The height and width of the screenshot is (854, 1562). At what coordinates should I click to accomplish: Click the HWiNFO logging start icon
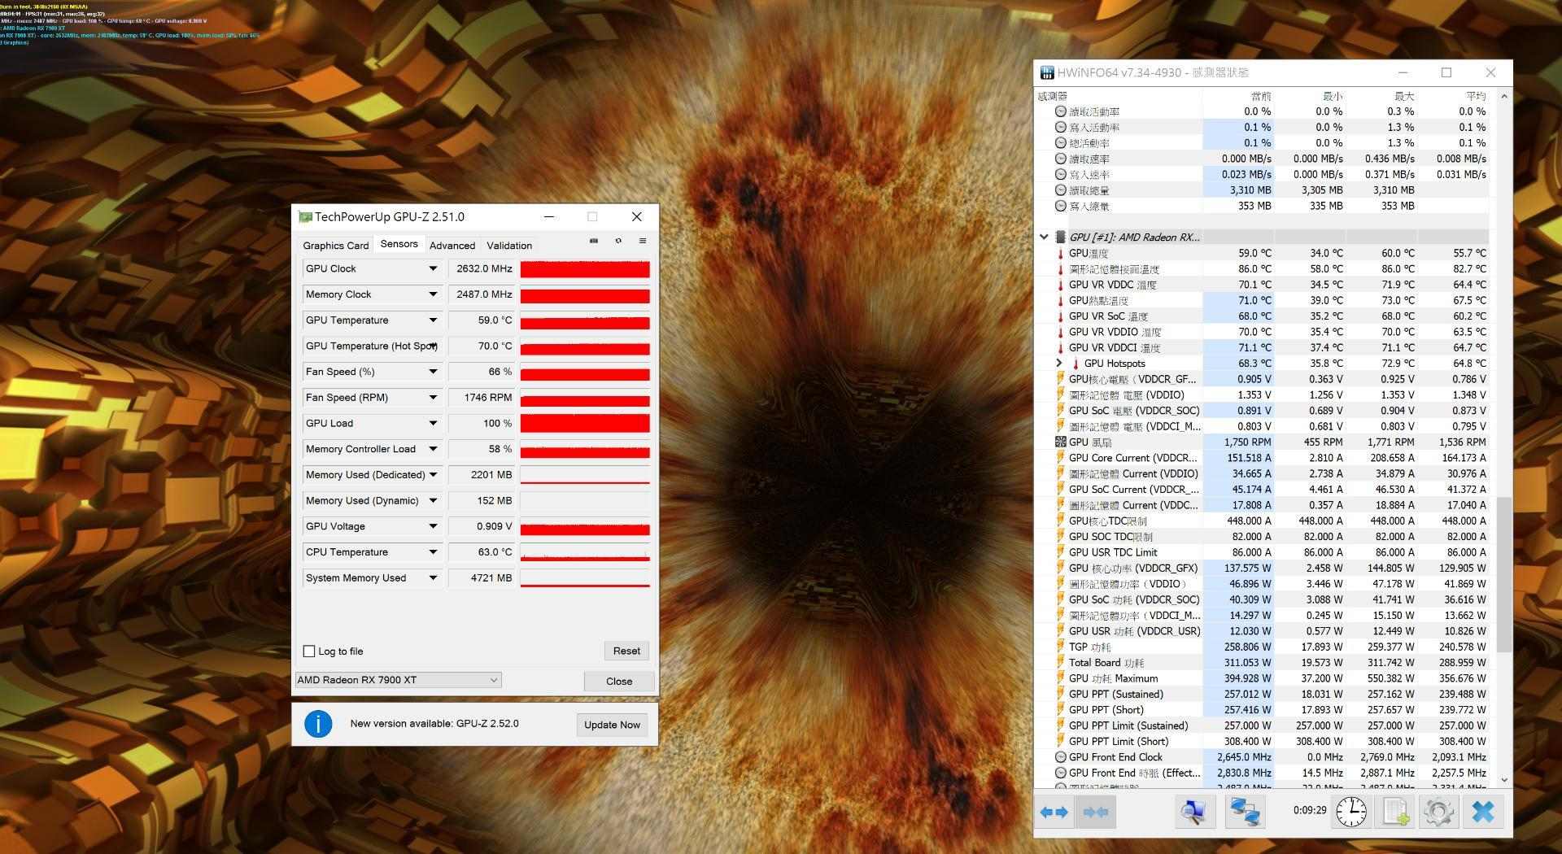click(1394, 811)
